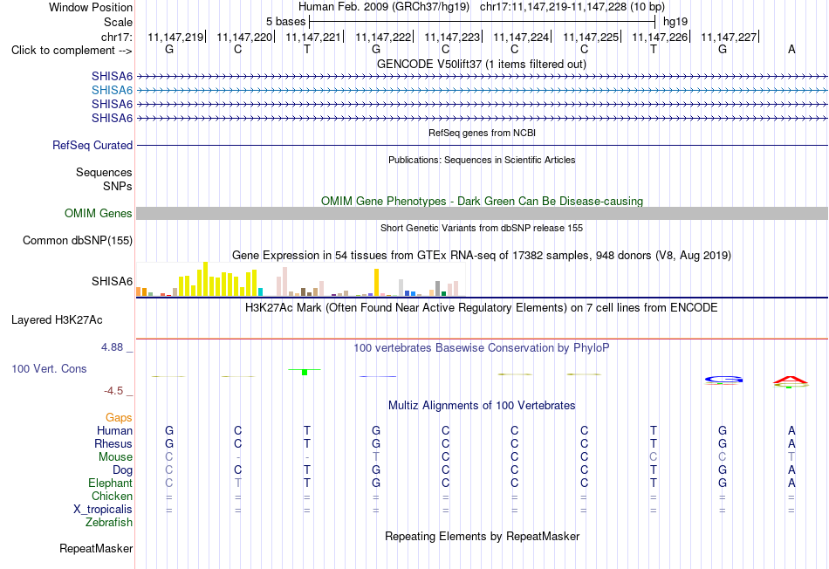This screenshot has width=829, height=569.
Task: Open Short Genetic Variants from dbSNP release 155 title
Action: point(482,228)
